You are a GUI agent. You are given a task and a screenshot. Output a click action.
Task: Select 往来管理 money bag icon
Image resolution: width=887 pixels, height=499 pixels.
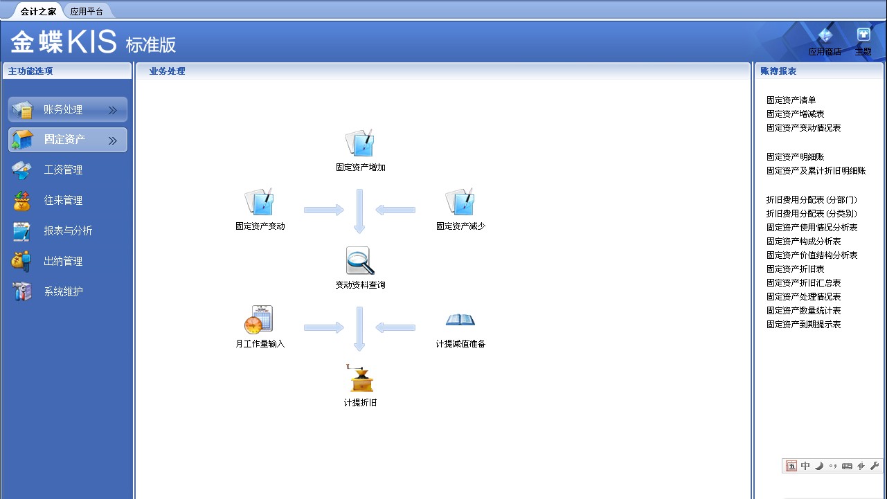[21, 201]
